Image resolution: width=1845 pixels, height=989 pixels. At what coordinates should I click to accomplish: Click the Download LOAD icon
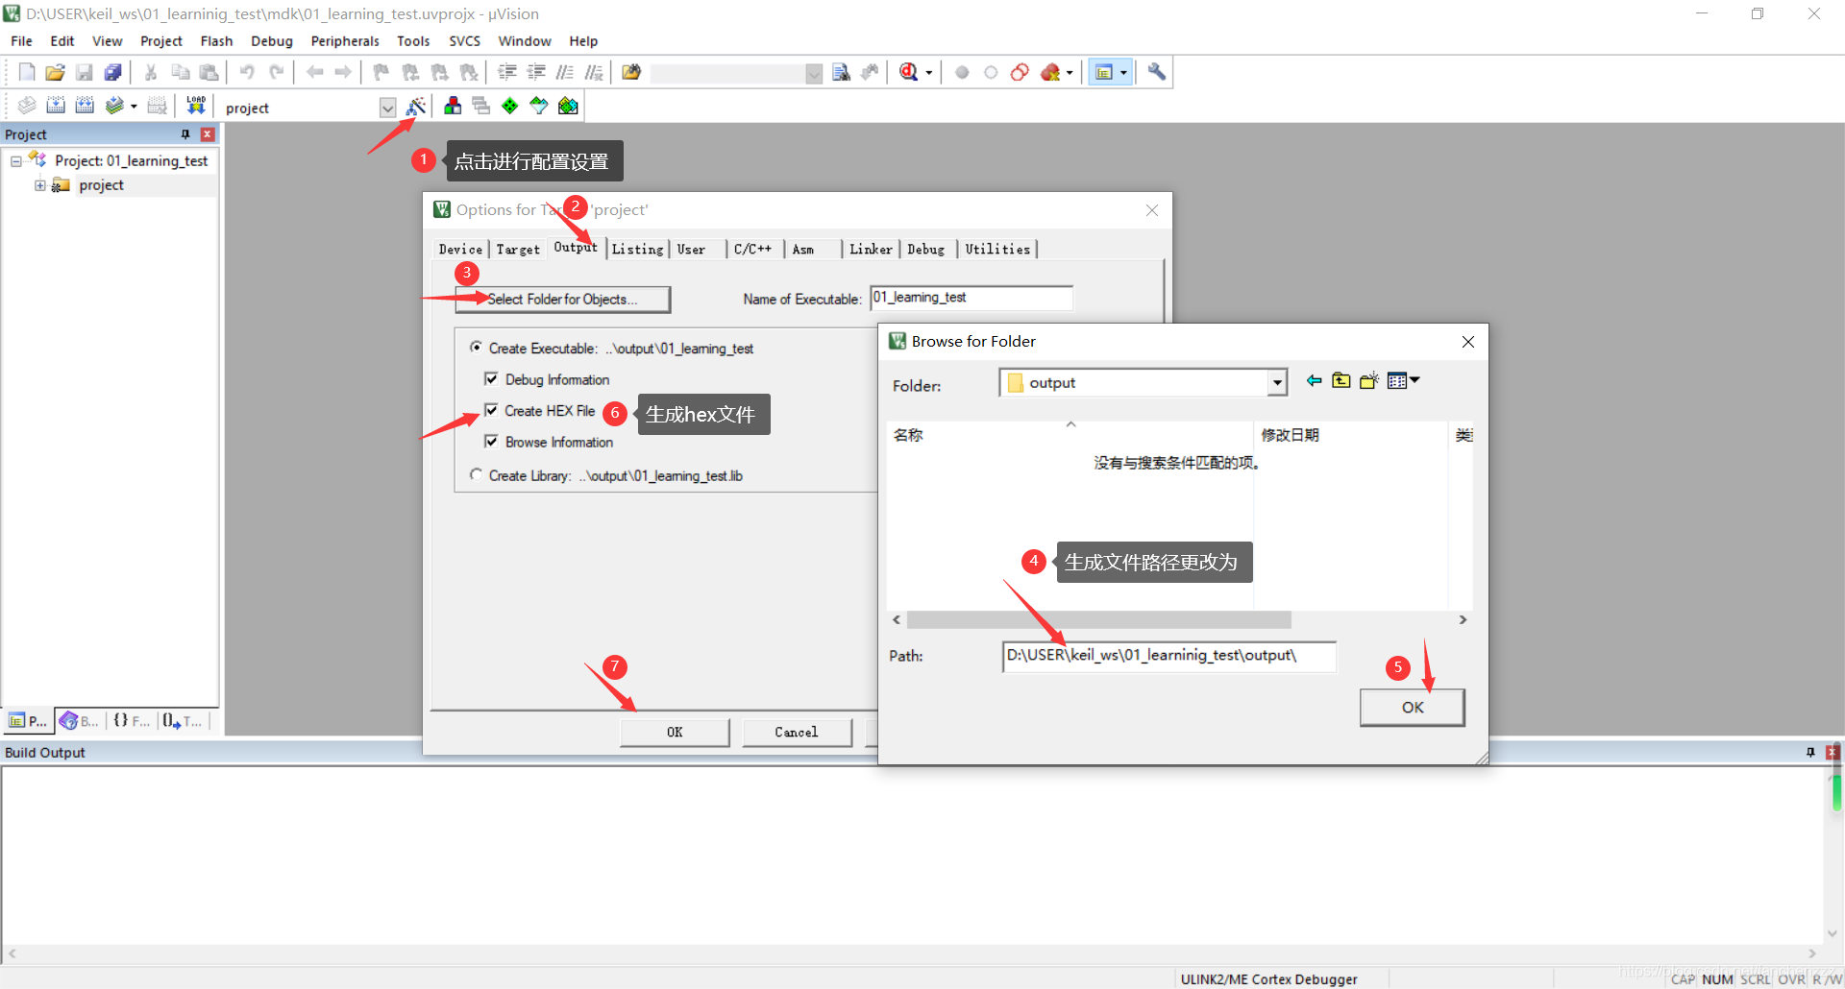pyautogui.click(x=196, y=106)
